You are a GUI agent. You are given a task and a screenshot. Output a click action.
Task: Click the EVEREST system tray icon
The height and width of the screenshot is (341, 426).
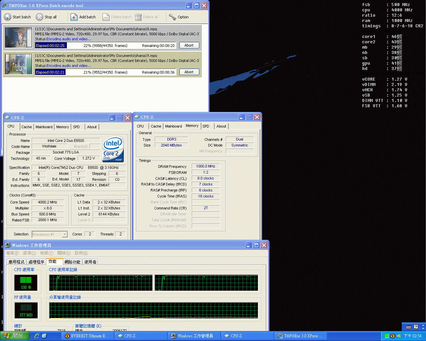[393, 336]
